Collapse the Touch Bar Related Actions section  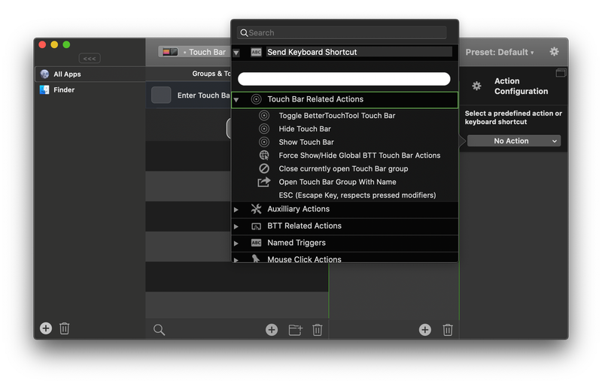click(x=236, y=100)
